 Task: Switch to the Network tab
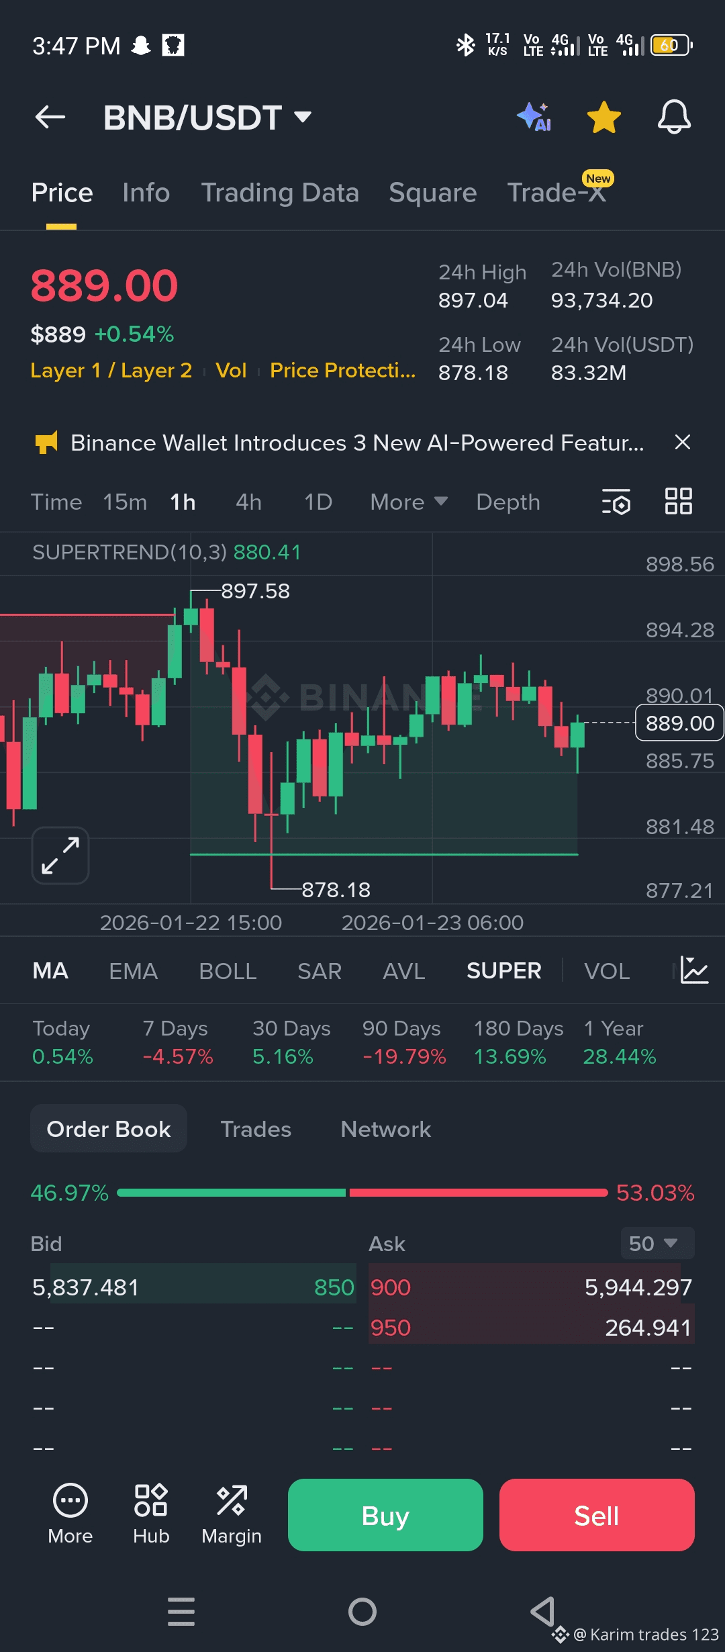click(x=386, y=1129)
